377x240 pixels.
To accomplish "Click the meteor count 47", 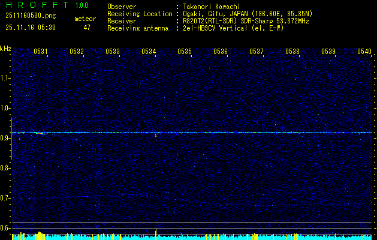I will (87, 28).
